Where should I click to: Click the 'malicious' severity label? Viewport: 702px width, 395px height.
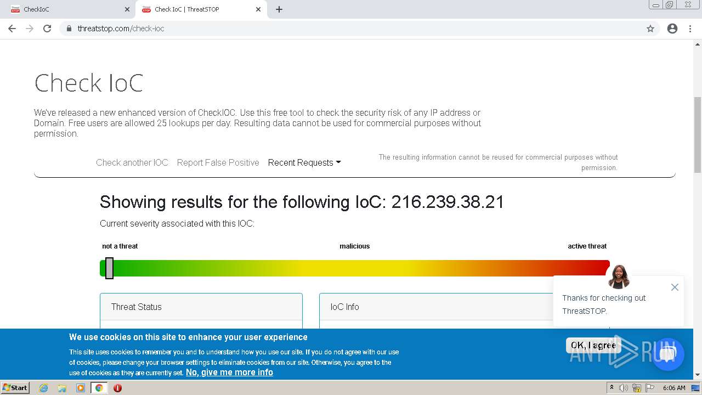coord(355,246)
